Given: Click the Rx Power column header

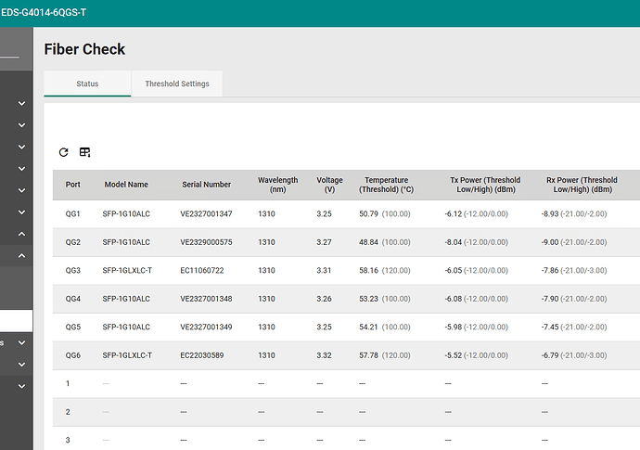Looking at the screenshot, I should (581, 185).
